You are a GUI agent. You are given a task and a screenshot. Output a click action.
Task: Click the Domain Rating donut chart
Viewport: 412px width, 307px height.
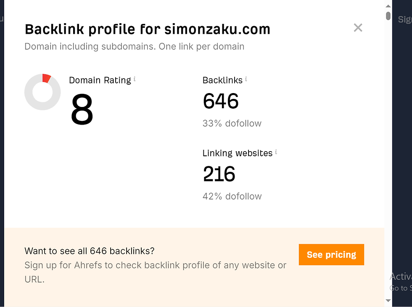point(42,92)
